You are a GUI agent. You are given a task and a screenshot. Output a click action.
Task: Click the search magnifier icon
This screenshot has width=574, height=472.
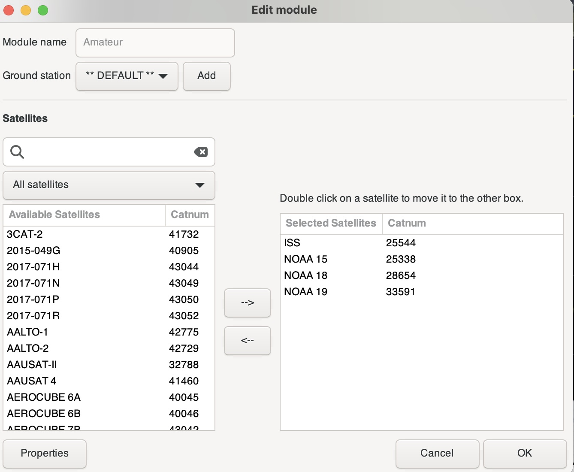point(17,152)
